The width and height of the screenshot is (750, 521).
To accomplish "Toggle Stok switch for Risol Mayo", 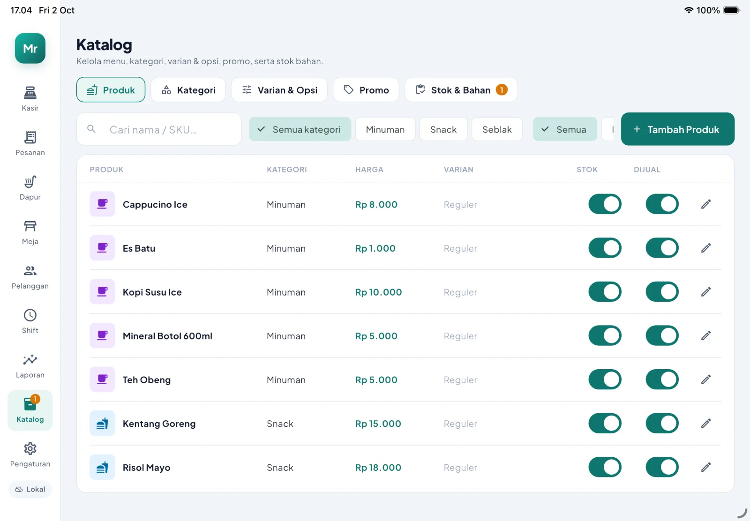I will (605, 467).
